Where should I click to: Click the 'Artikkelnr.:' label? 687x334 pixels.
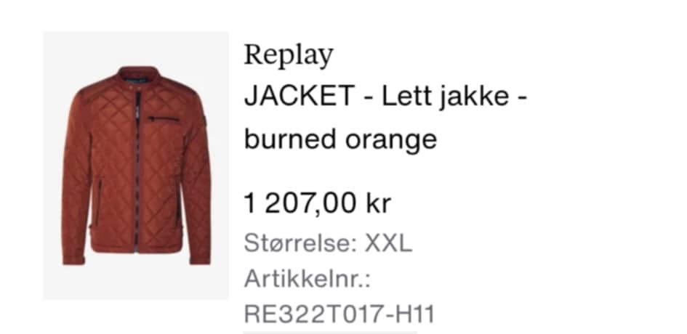(307, 278)
